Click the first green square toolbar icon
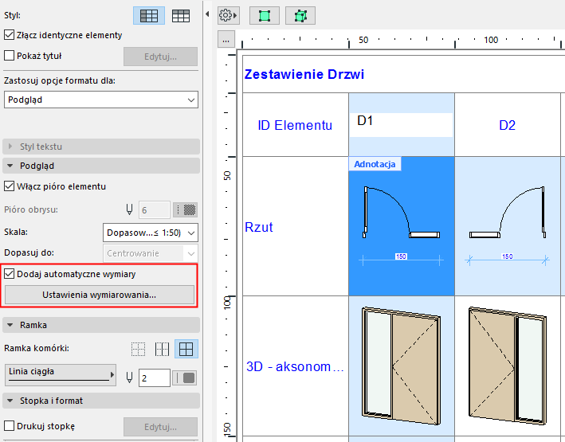The image size is (565, 442). coord(264,15)
